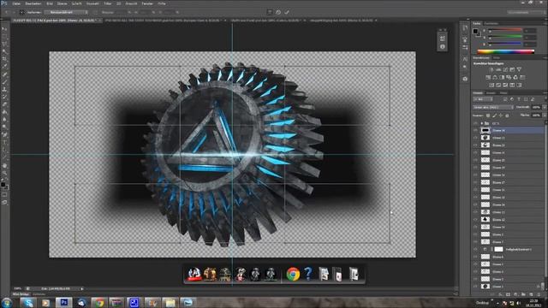548x308 pixels.
Task: Select the Brush tool
Action: pyautogui.click(x=4, y=82)
